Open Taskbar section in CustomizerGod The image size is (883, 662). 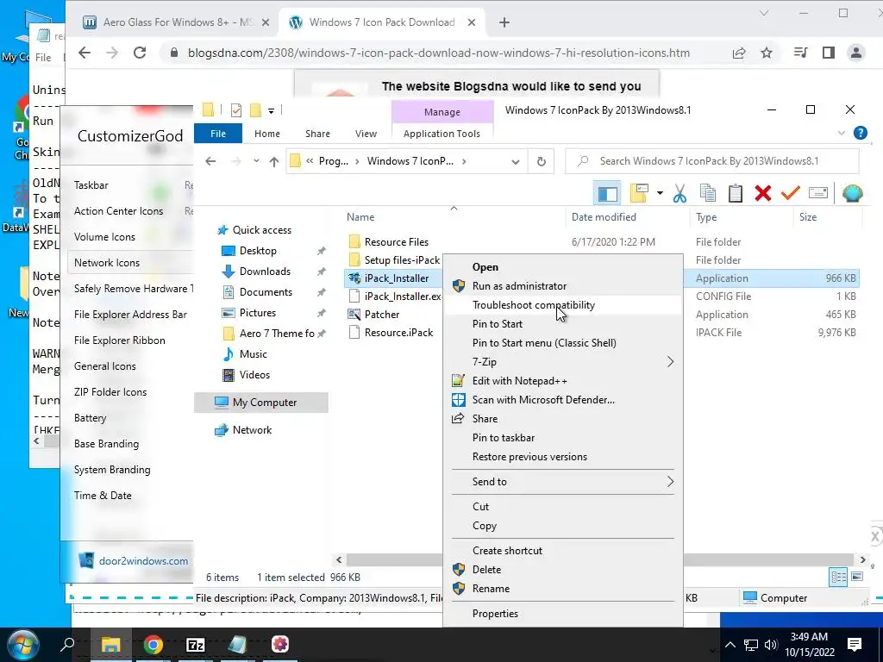[x=91, y=185]
